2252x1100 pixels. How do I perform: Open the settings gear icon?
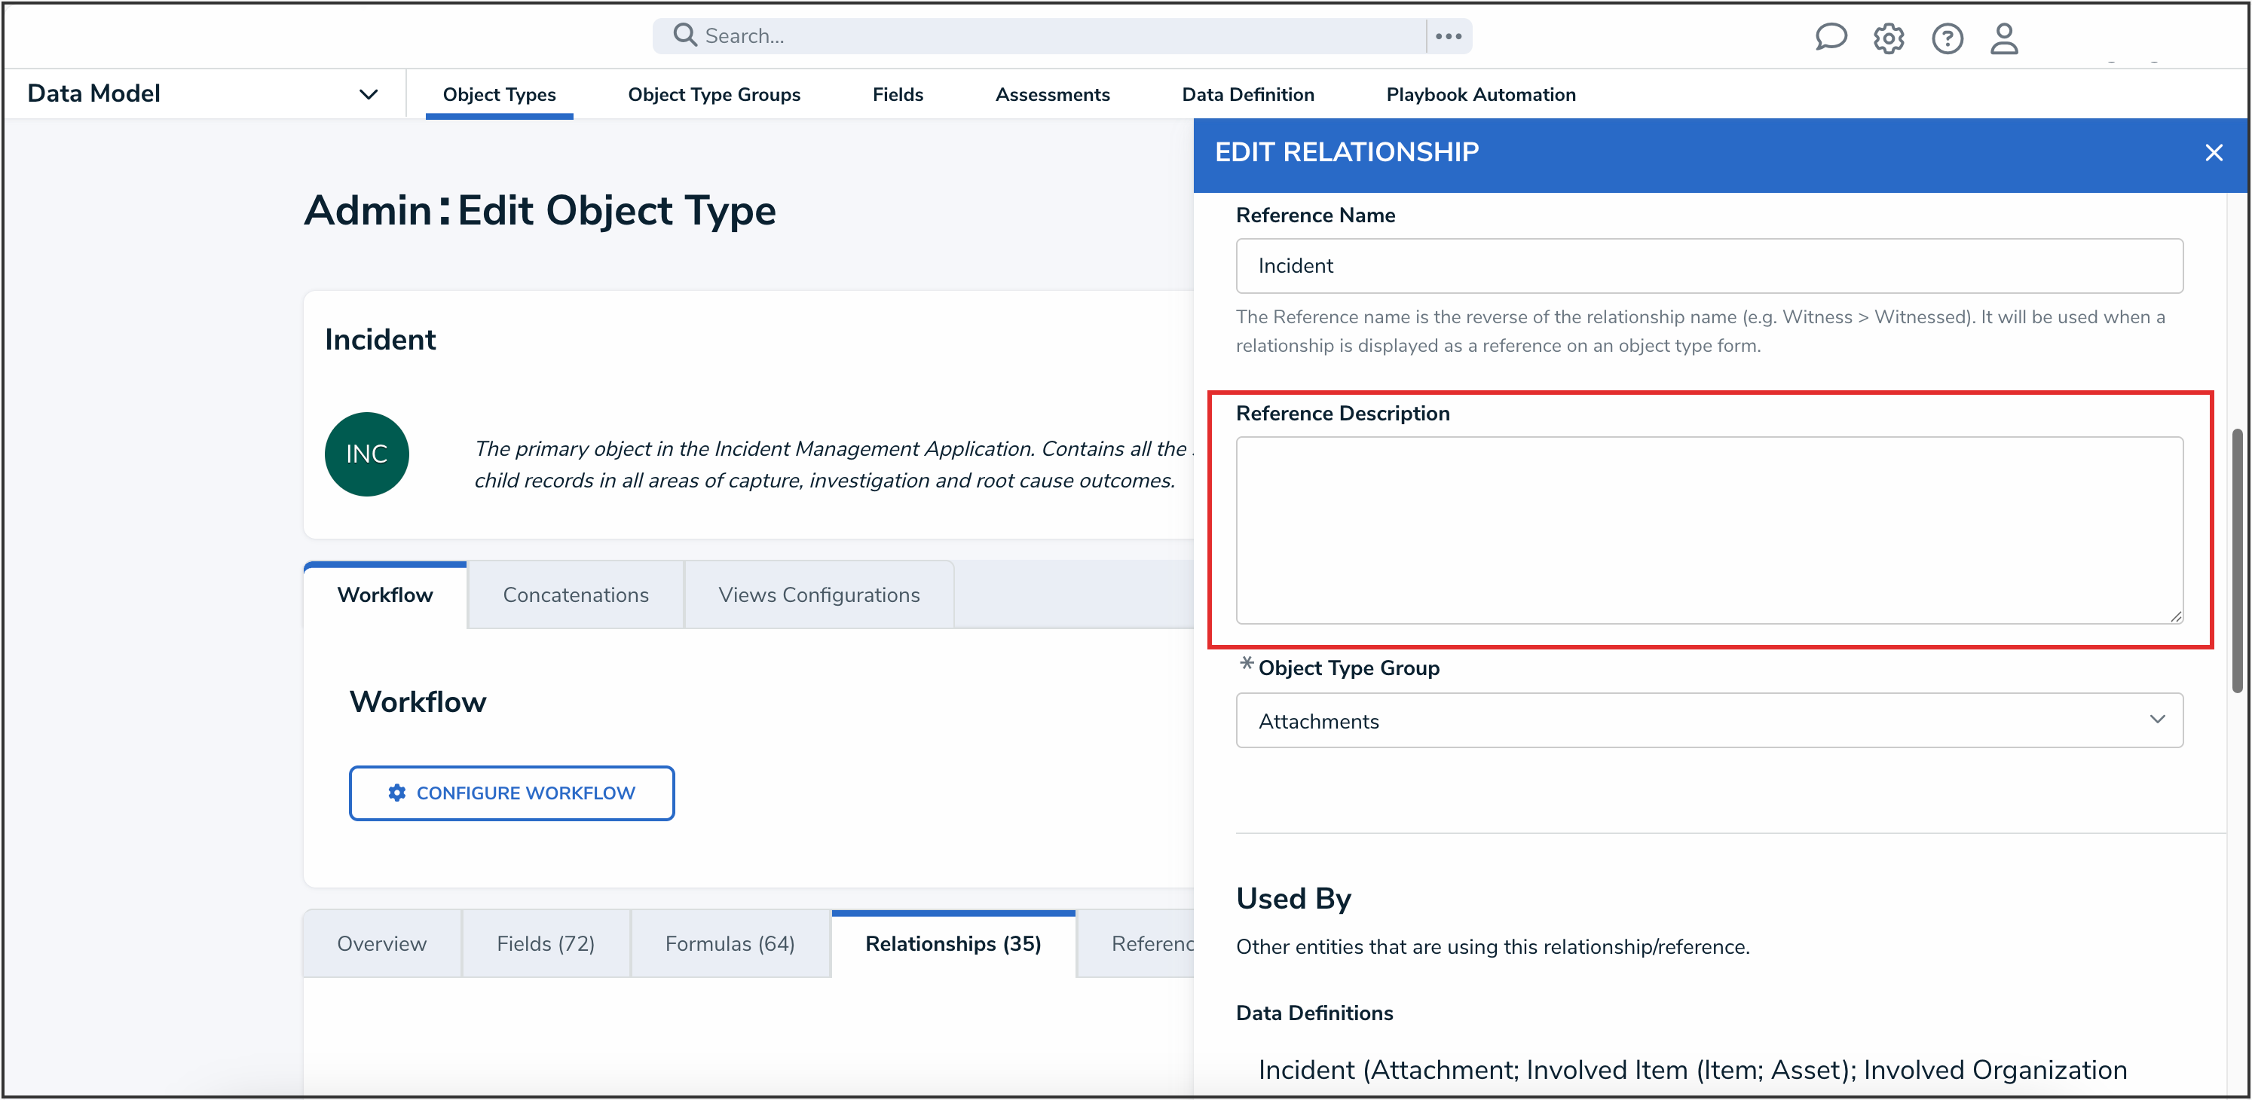coord(1888,38)
